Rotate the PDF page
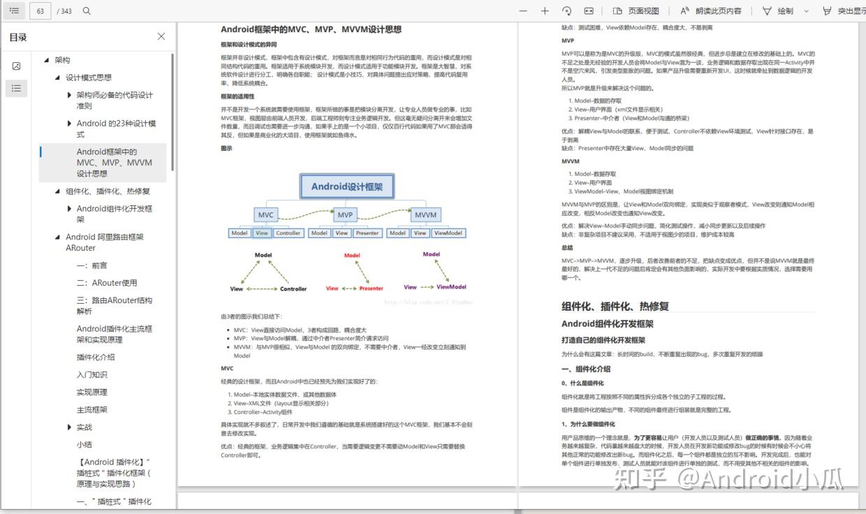The image size is (866, 514). [566, 11]
